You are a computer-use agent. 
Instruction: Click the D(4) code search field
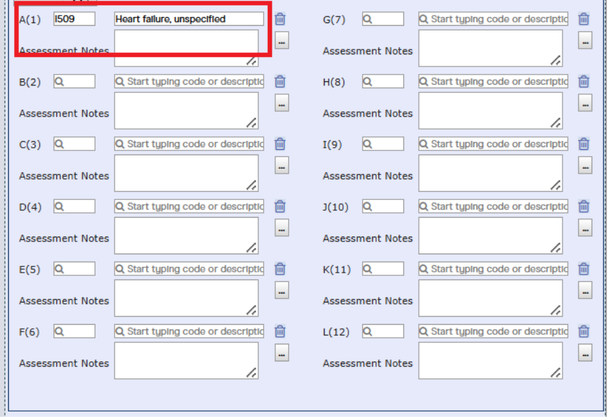pos(74,206)
